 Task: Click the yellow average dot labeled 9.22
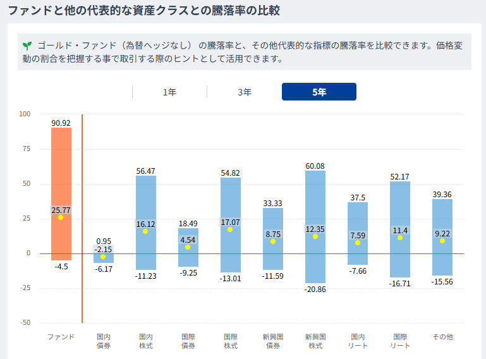click(x=442, y=241)
